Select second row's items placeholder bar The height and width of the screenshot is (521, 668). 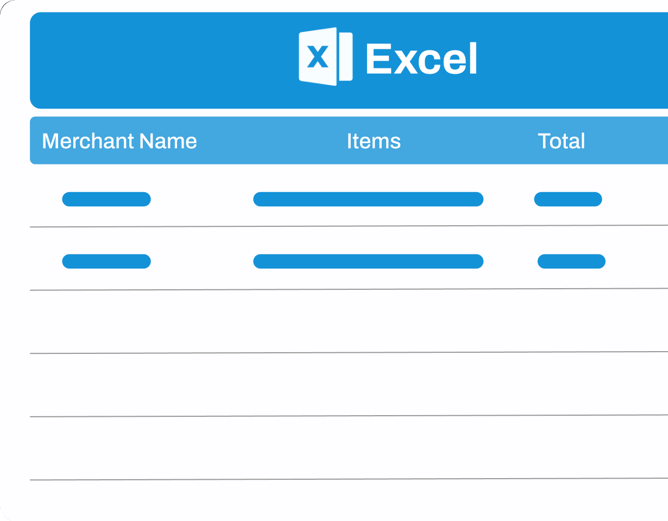point(368,261)
